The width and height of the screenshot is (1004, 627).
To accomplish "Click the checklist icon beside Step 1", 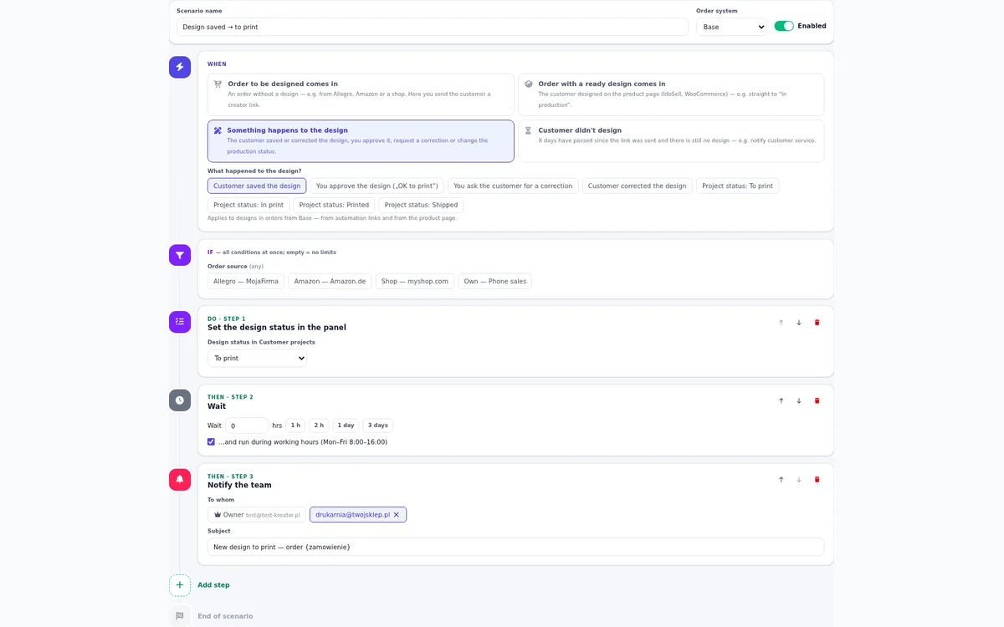I will (x=180, y=322).
